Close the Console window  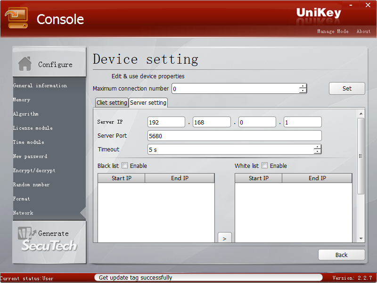coord(368,5)
